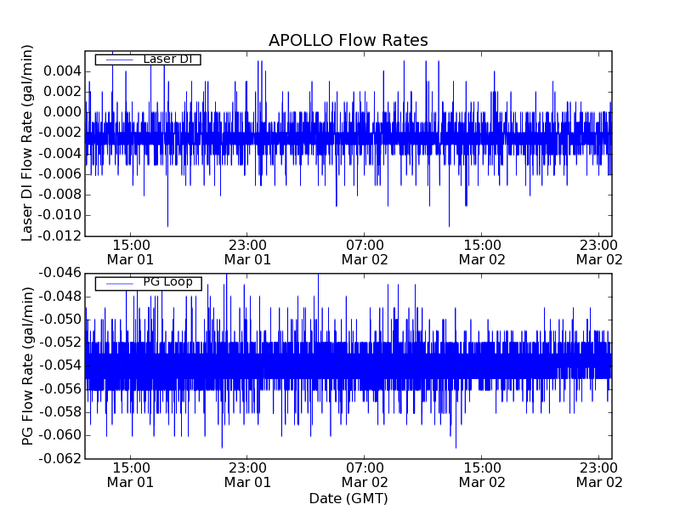This screenshot has height=510, width=680.
Task: Click the '15:00 Mar 01' label under PG plot
Action: pyautogui.click(x=131, y=475)
